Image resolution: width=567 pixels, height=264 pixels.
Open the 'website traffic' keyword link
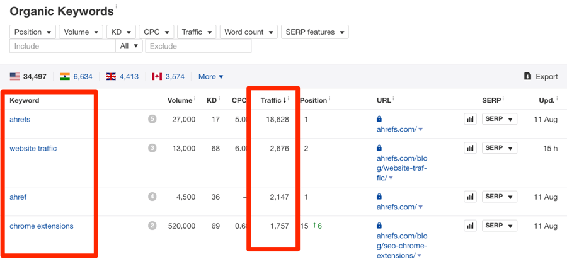click(x=33, y=149)
